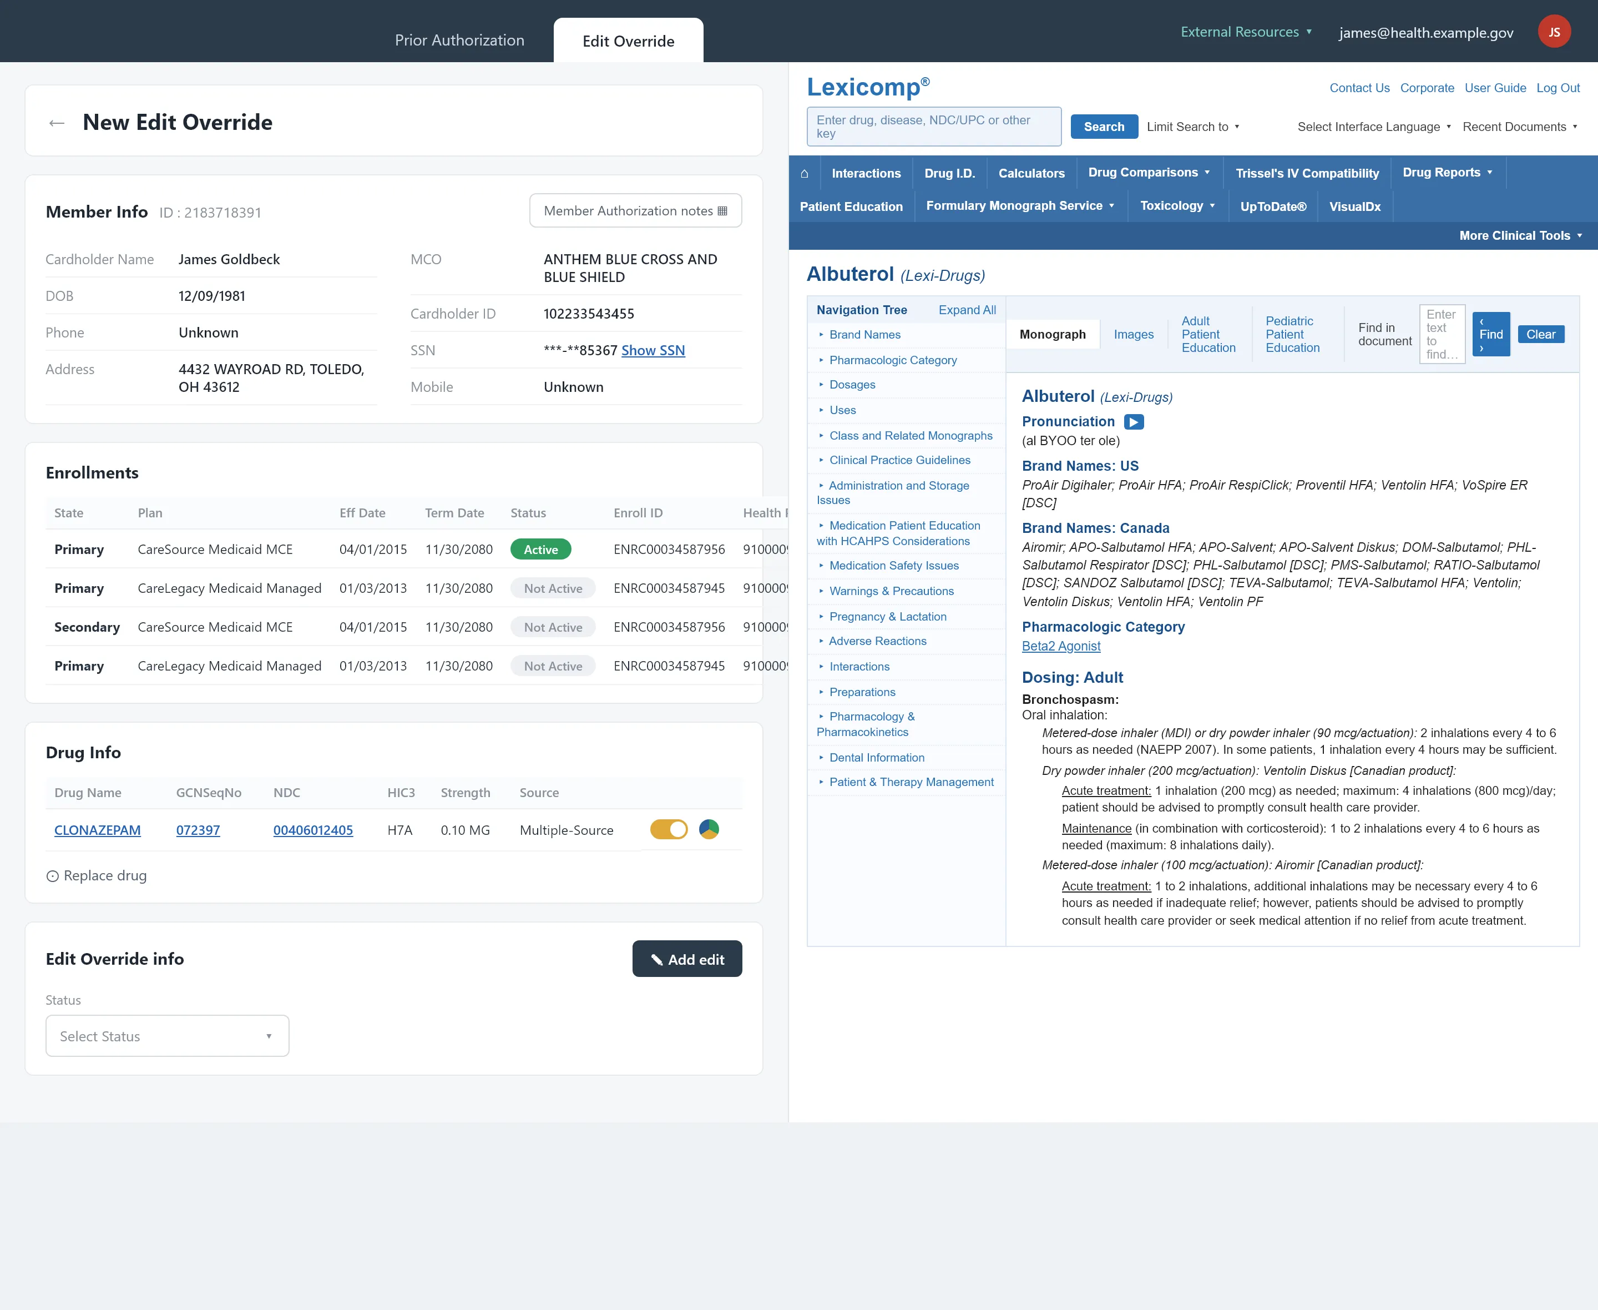The image size is (1598, 1310).
Task: Switch to the Images tab
Action: point(1134,334)
